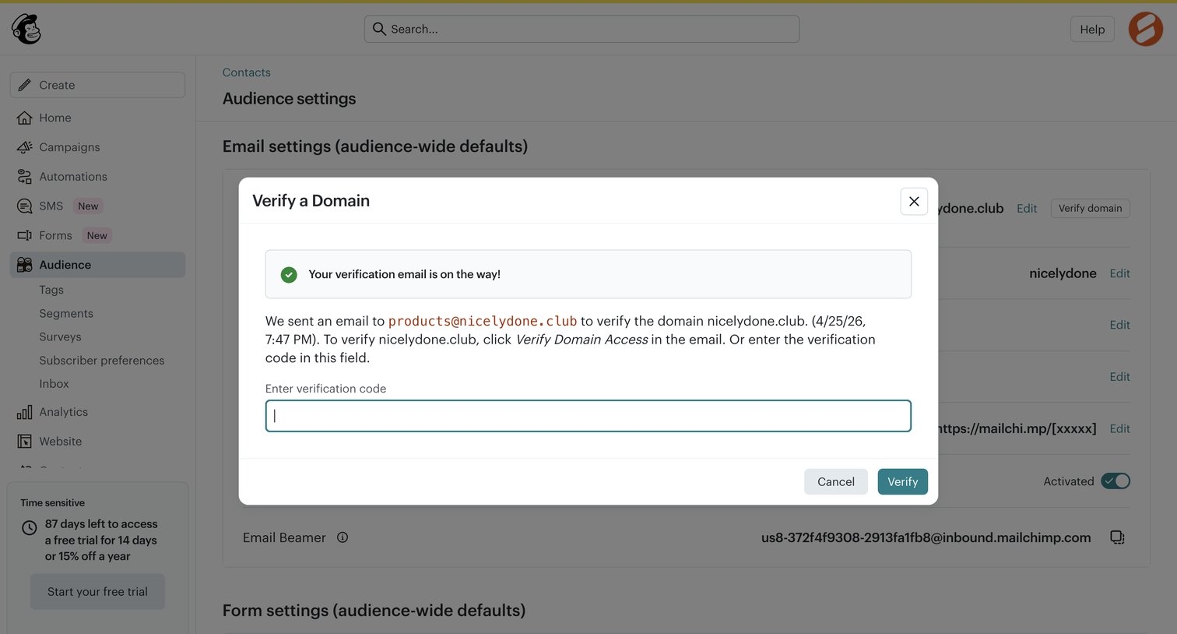Click the Automations flow icon
1177x634 pixels.
(25, 177)
